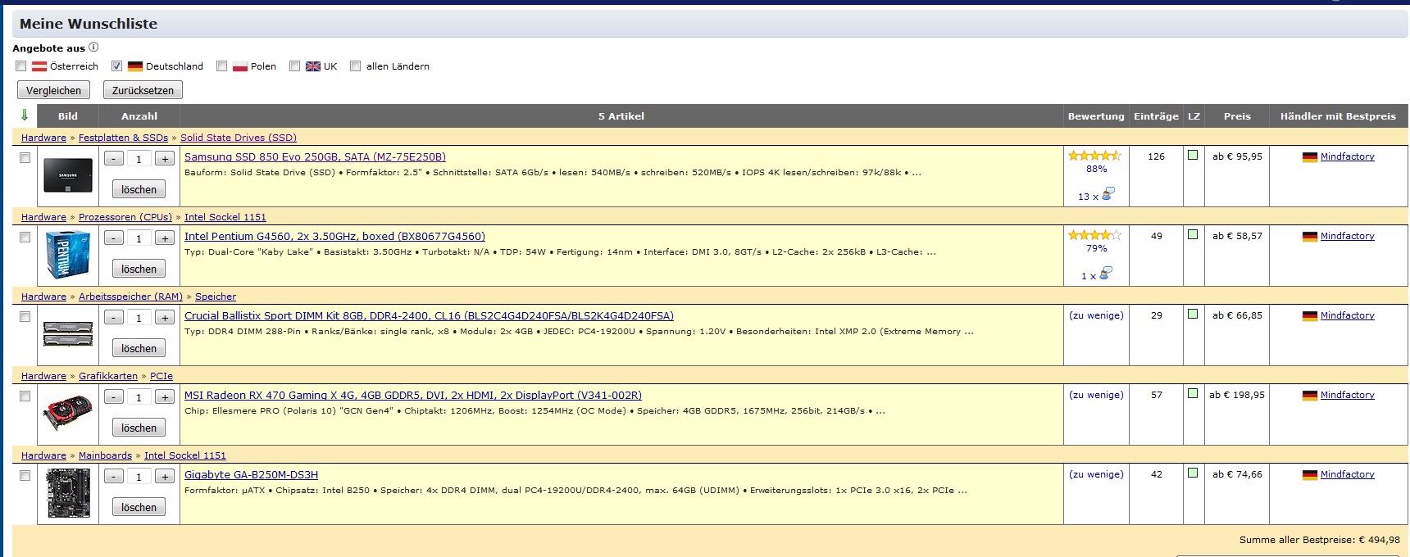Increase quantity of Intel Pentium with plus
The image size is (1410, 557).
click(165, 238)
